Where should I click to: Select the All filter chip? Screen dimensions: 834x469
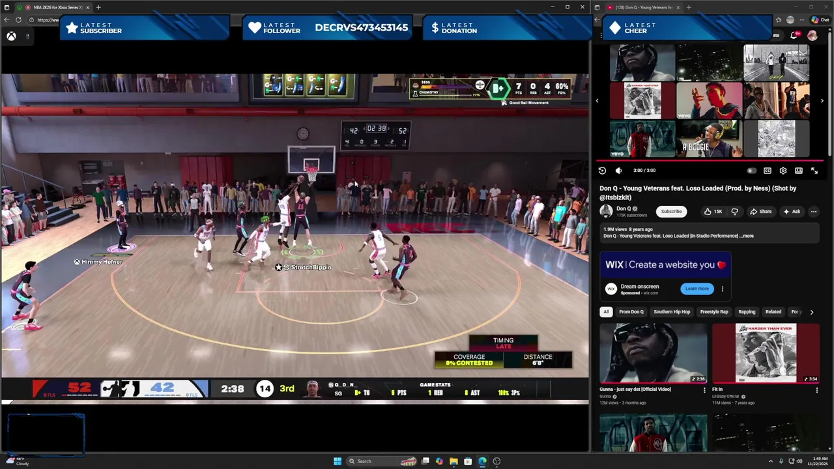606,311
